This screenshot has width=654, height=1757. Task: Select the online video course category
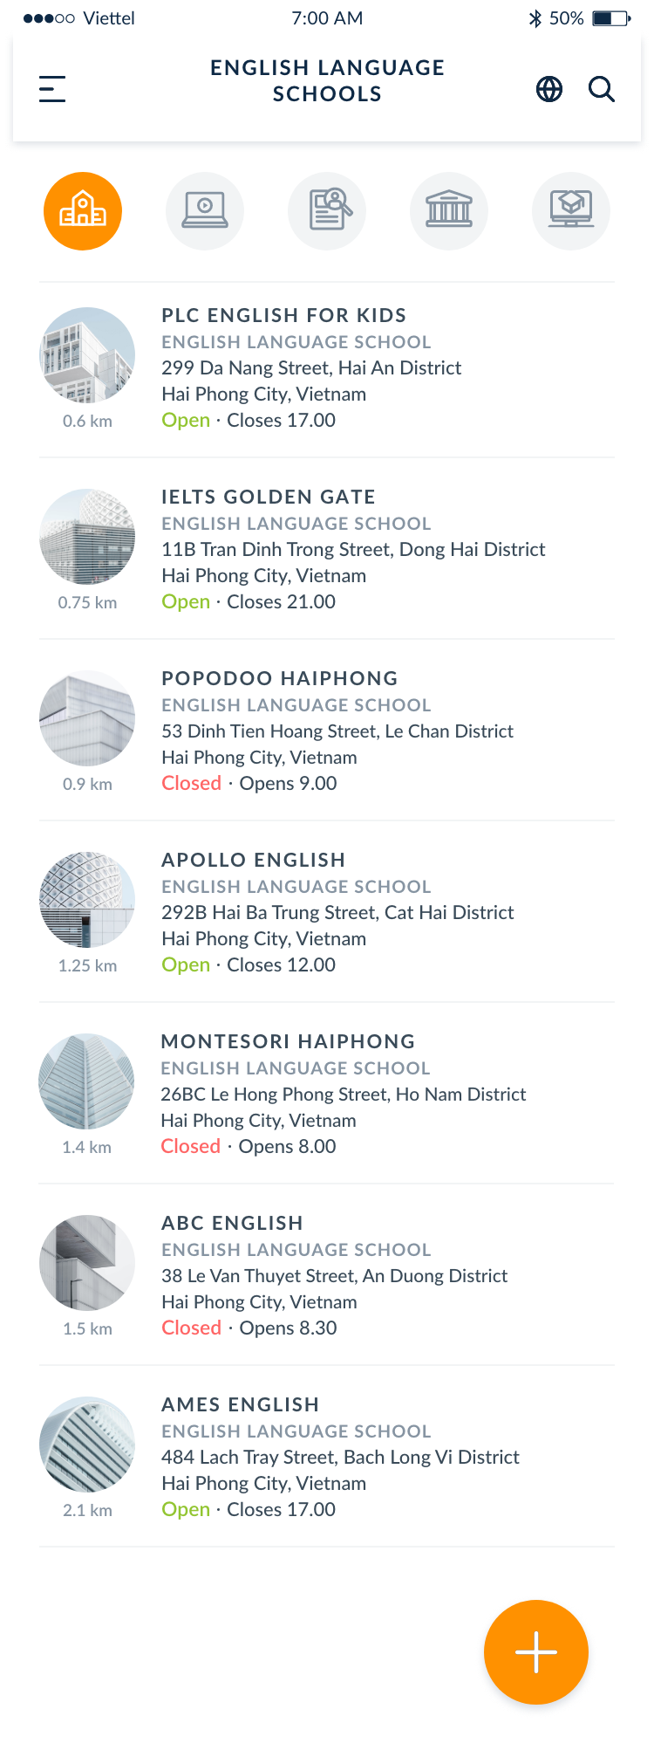pos(205,211)
